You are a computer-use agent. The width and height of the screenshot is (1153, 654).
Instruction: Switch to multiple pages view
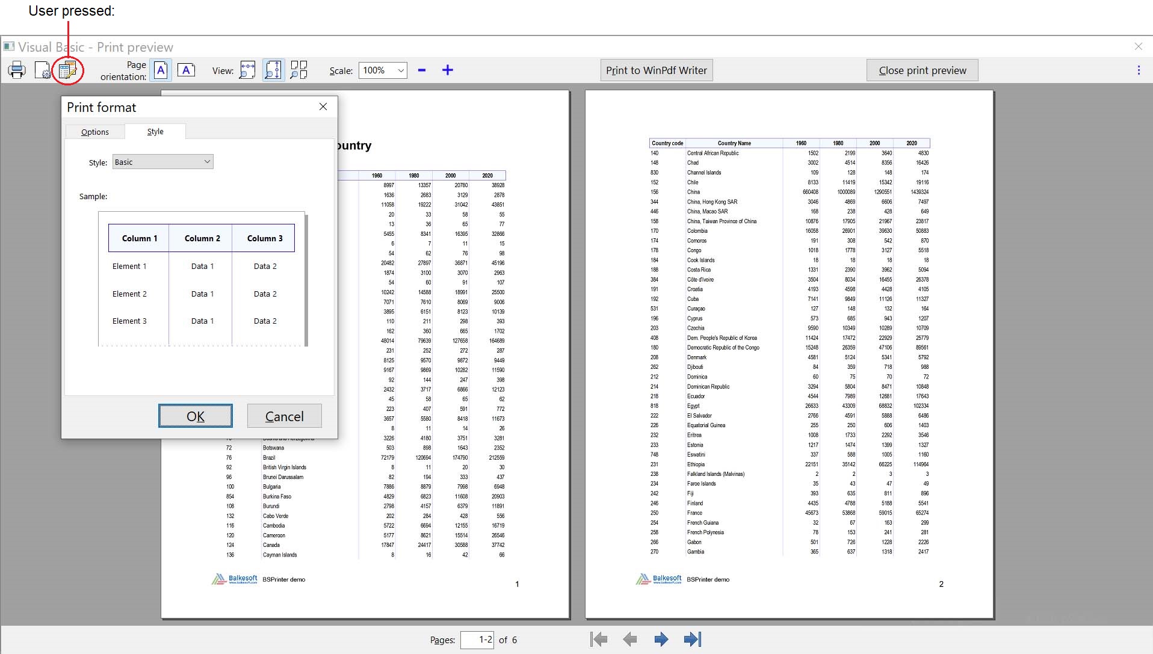pos(299,70)
